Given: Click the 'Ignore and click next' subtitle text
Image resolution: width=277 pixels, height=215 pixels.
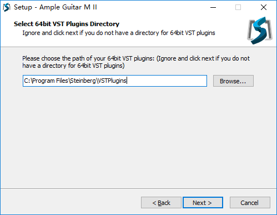Looking at the screenshot, I should pos(119,33).
